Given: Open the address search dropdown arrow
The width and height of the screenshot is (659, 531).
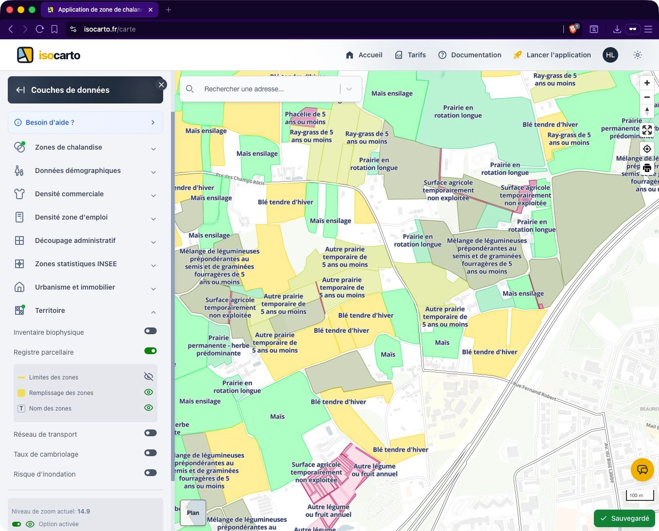Looking at the screenshot, I should pos(349,89).
